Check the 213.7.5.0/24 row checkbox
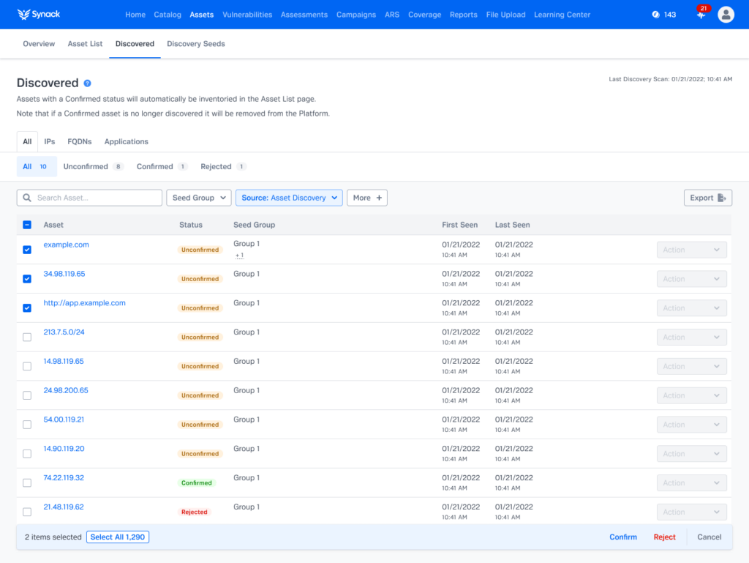The width and height of the screenshot is (749, 563). 27,338
